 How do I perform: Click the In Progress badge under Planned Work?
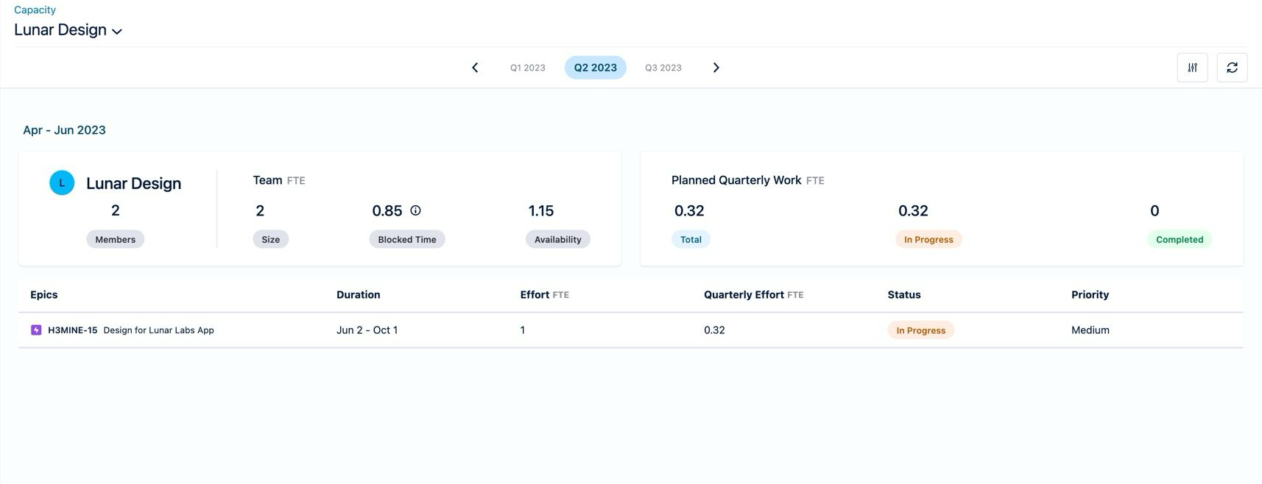coord(928,240)
